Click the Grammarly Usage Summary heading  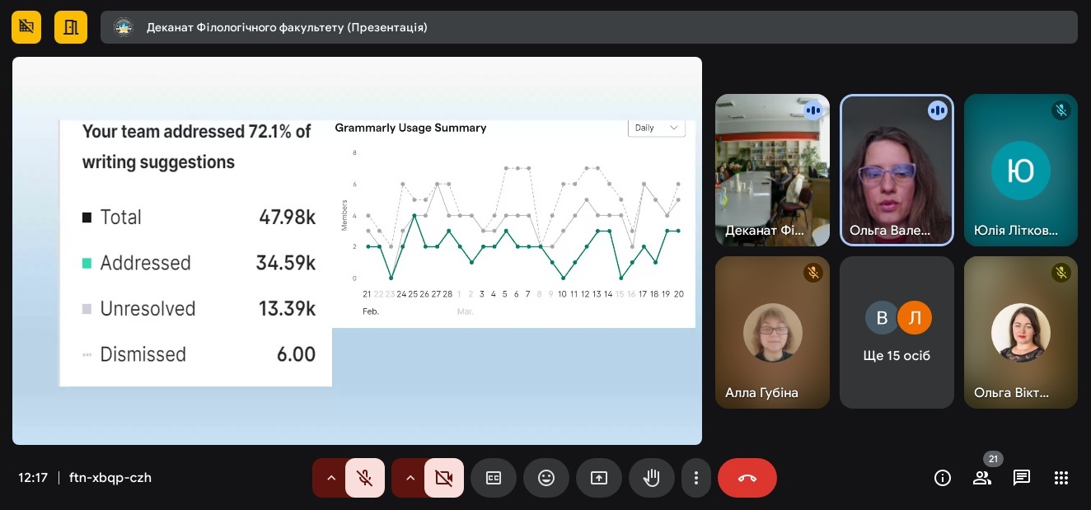point(410,128)
